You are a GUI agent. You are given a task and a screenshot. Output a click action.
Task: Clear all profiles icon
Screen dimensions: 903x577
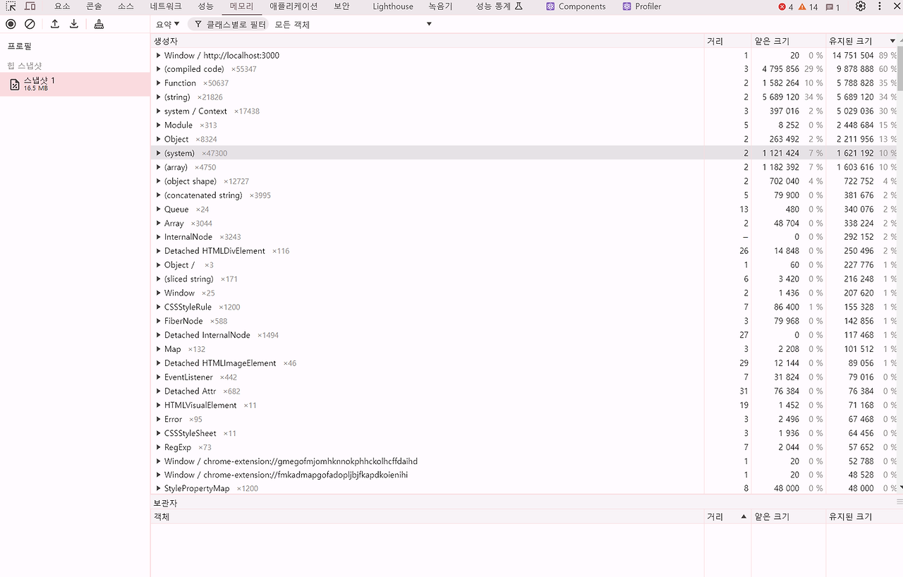click(x=30, y=24)
